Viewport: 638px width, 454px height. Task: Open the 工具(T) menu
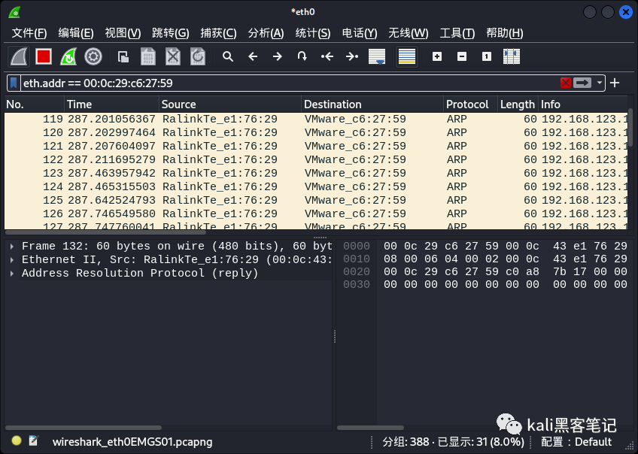click(457, 33)
